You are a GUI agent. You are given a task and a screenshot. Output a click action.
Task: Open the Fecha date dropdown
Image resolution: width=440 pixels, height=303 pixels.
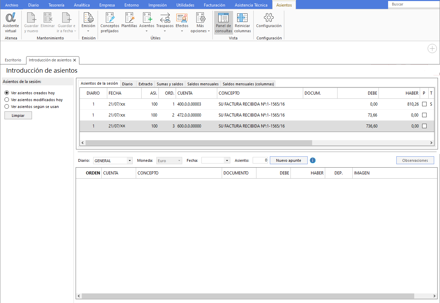(227, 160)
